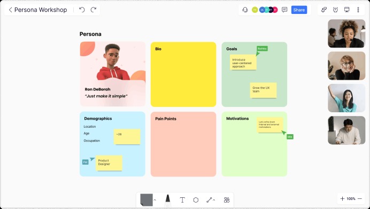Select the 'Grow the UX team' sticky note

[263, 90]
